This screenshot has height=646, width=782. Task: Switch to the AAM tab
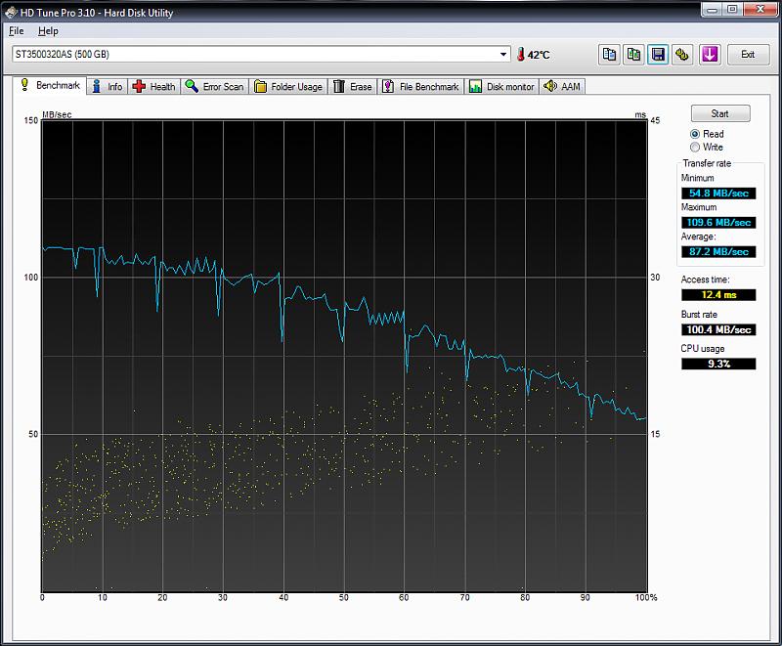tap(562, 86)
